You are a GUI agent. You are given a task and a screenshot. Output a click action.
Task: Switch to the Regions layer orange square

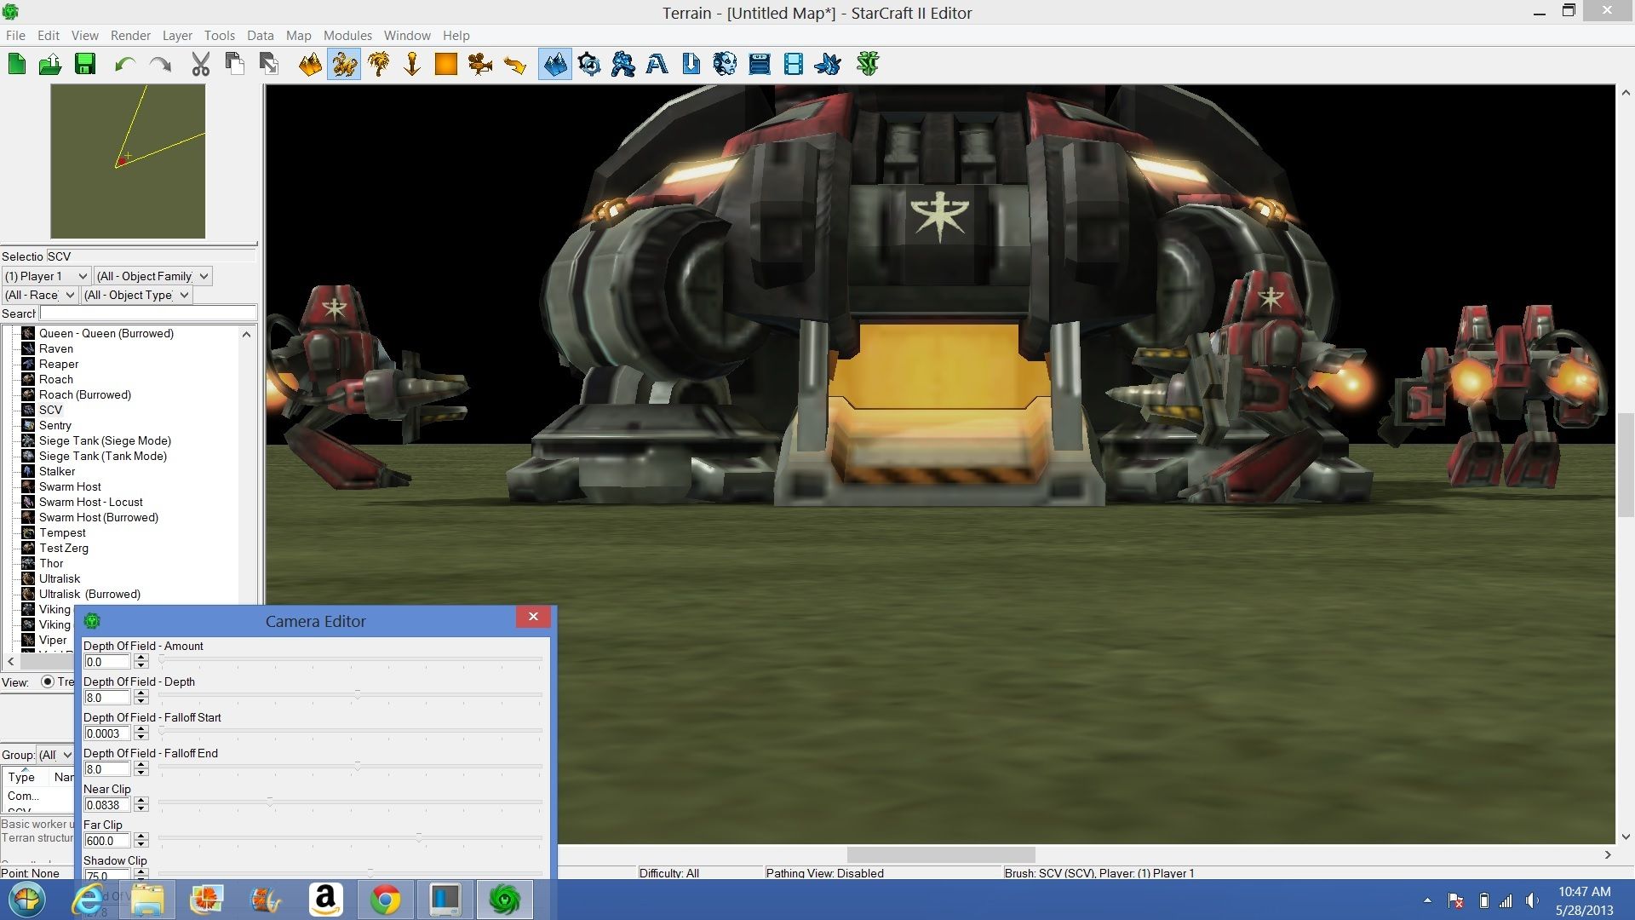click(446, 64)
